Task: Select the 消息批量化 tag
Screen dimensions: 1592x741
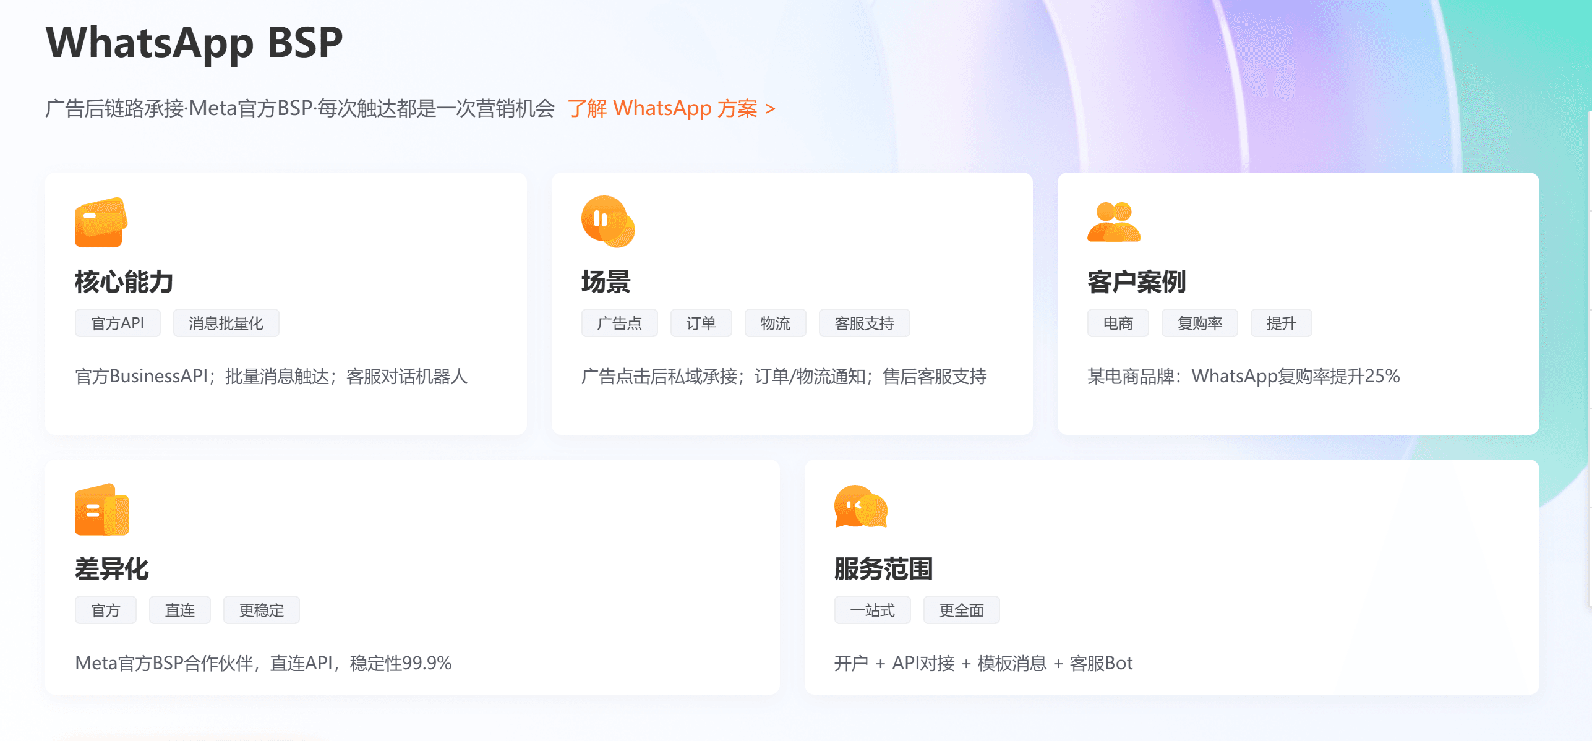Action: point(226,323)
